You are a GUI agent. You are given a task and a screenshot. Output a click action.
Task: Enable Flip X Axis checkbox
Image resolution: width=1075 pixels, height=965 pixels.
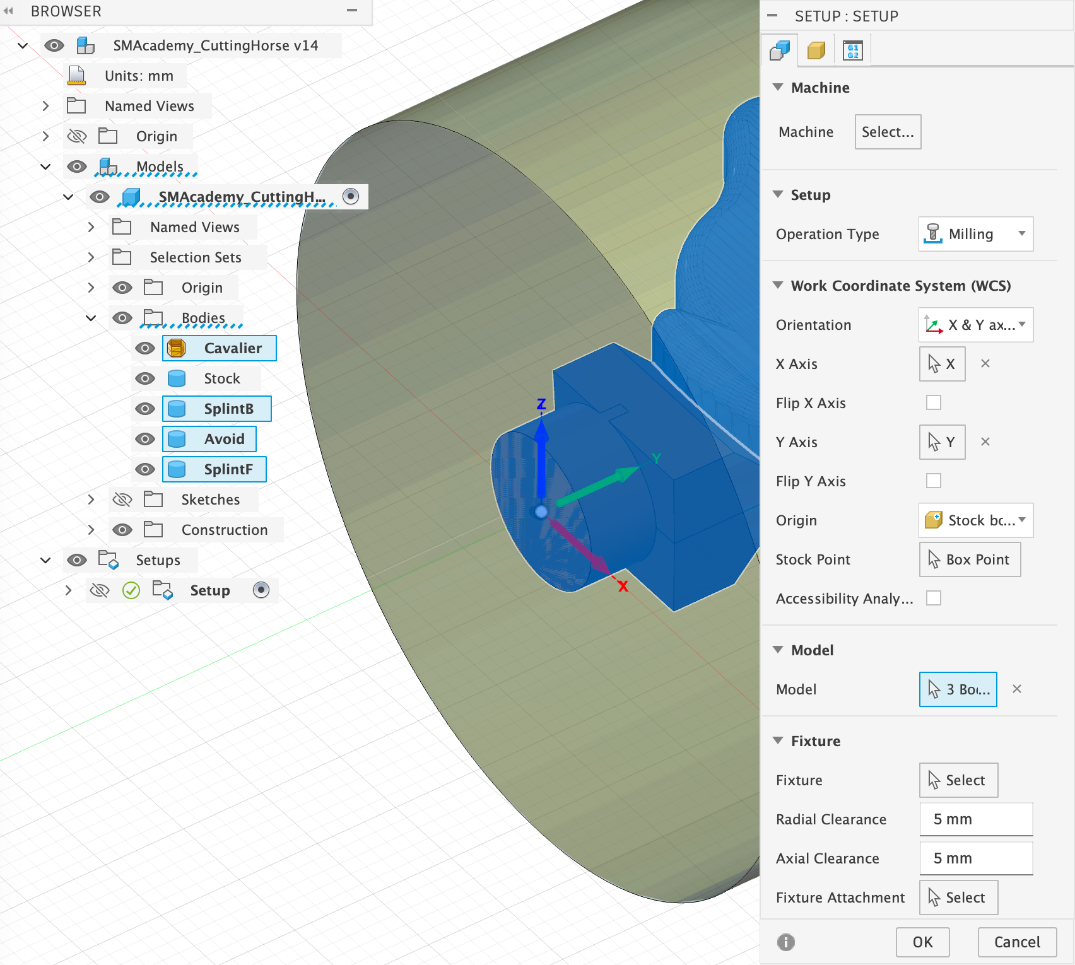coord(933,403)
